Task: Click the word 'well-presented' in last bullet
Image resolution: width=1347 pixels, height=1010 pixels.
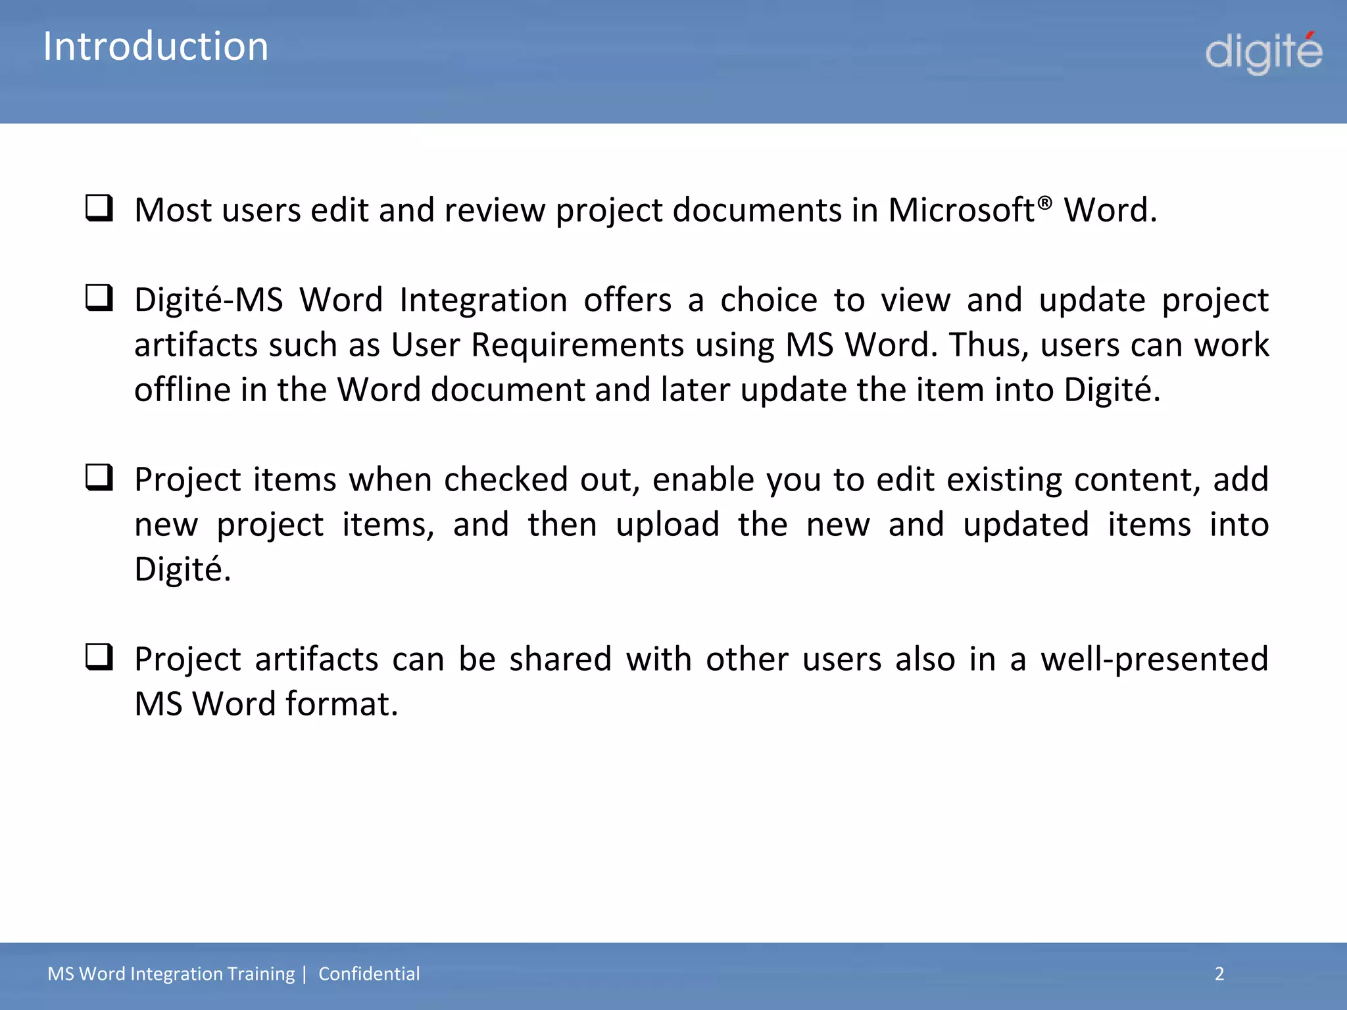Action: 1154,659
